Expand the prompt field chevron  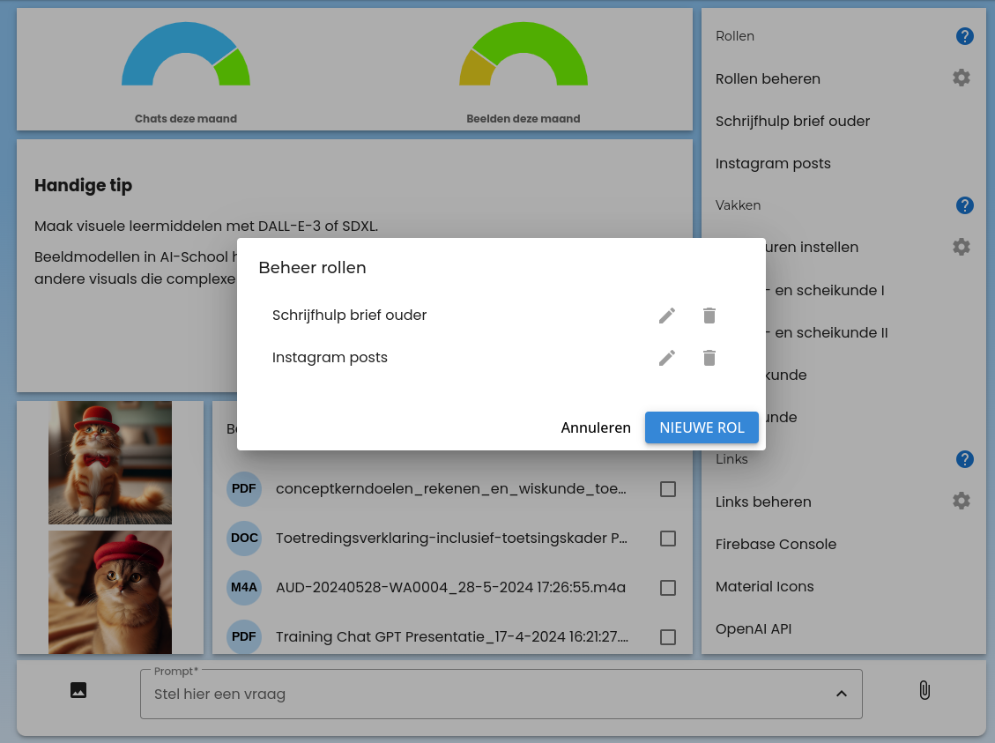(842, 695)
